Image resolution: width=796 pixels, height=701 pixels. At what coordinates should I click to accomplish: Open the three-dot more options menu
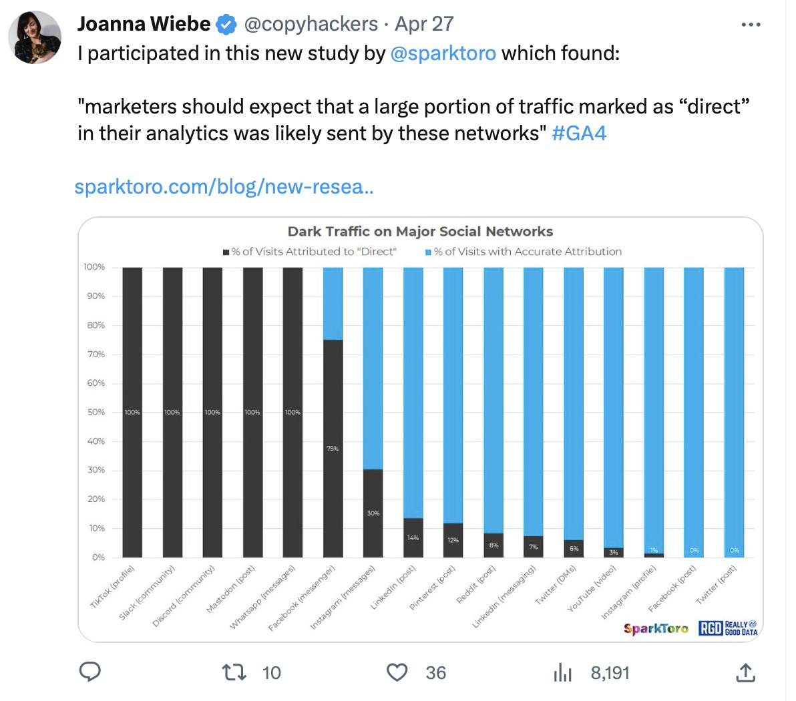[x=751, y=25]
